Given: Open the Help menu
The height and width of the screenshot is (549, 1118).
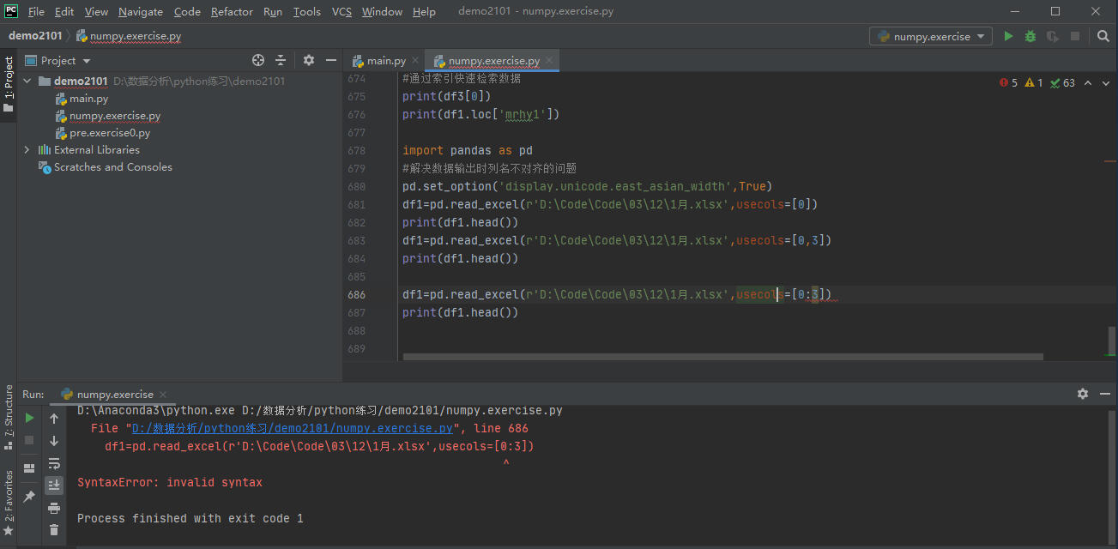Looking at the screenshot, I should click(x=424, y=12).
